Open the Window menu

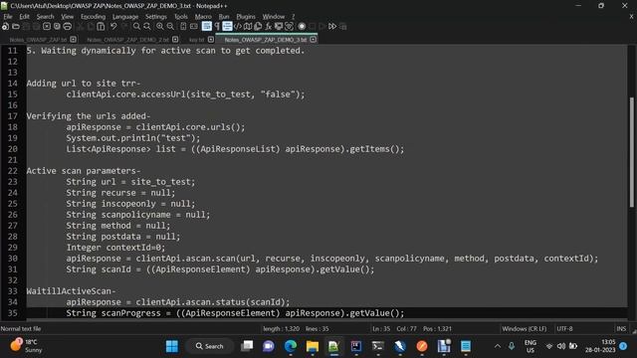tap(274, 17)
